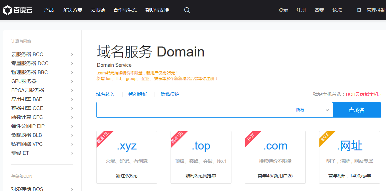Click the 新注仅6元 text
Image resolution: width=386 pixels, height=191 pixels.
tap(127, 176)
